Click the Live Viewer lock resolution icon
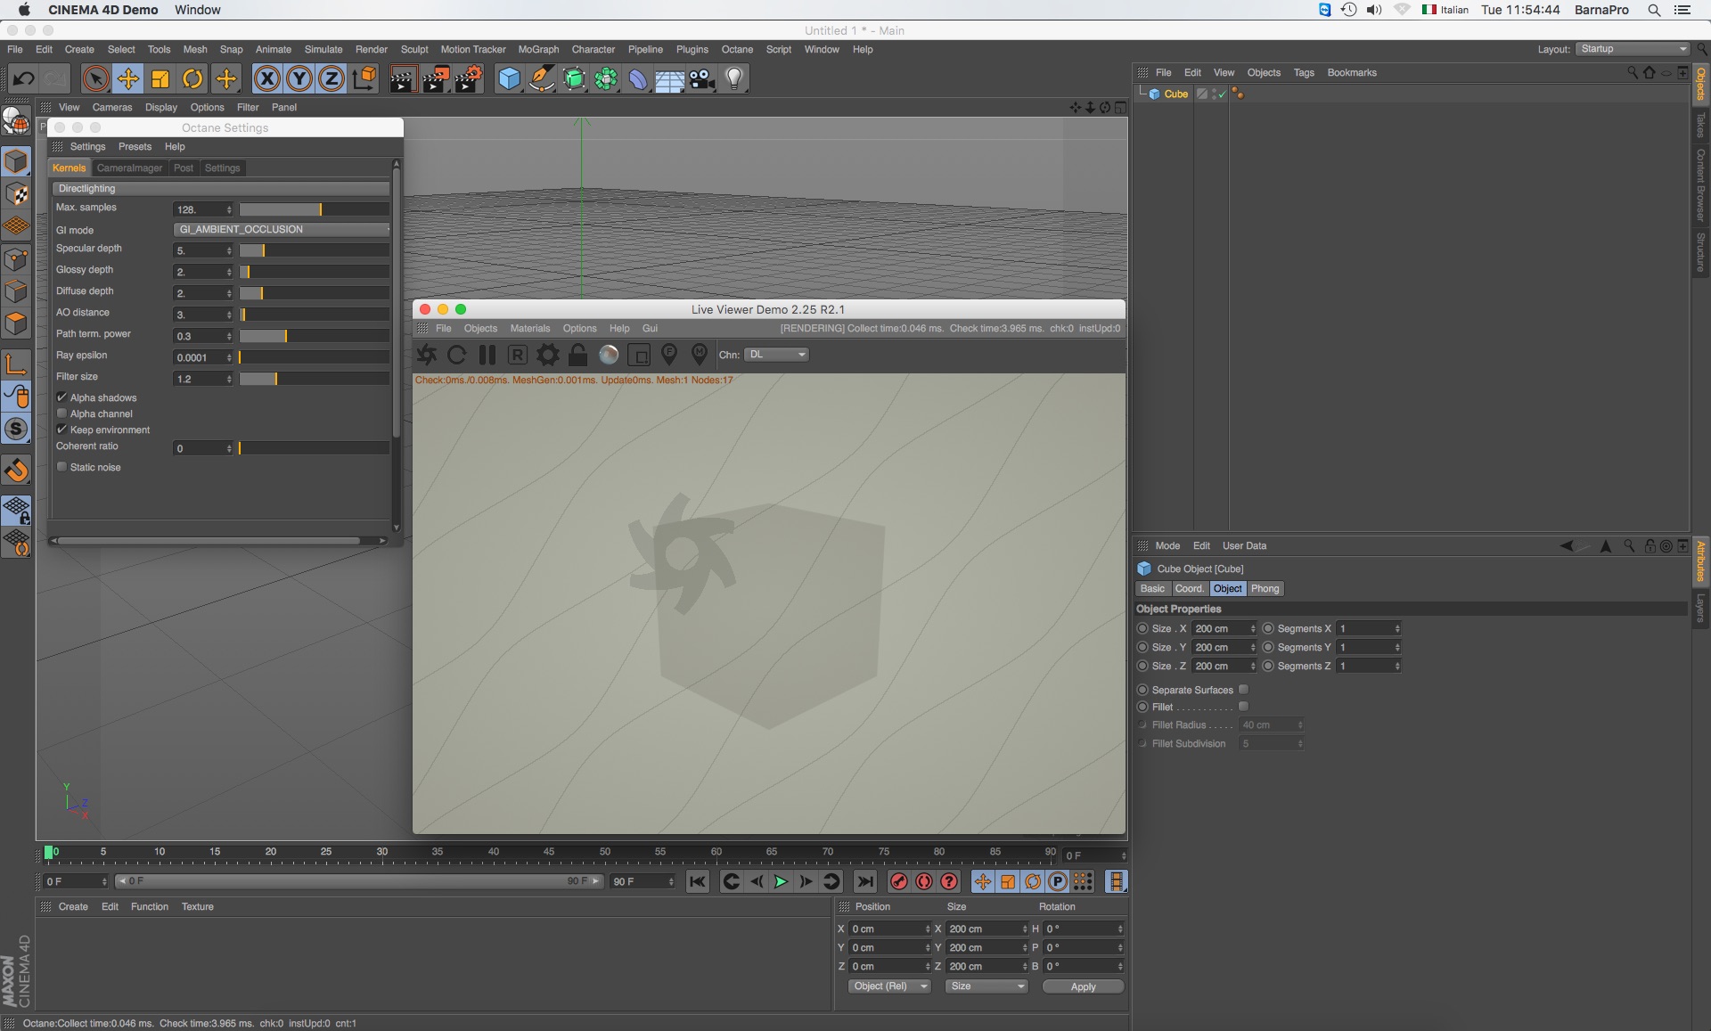The image size is (1711, 1031). [x=577, y=355]
